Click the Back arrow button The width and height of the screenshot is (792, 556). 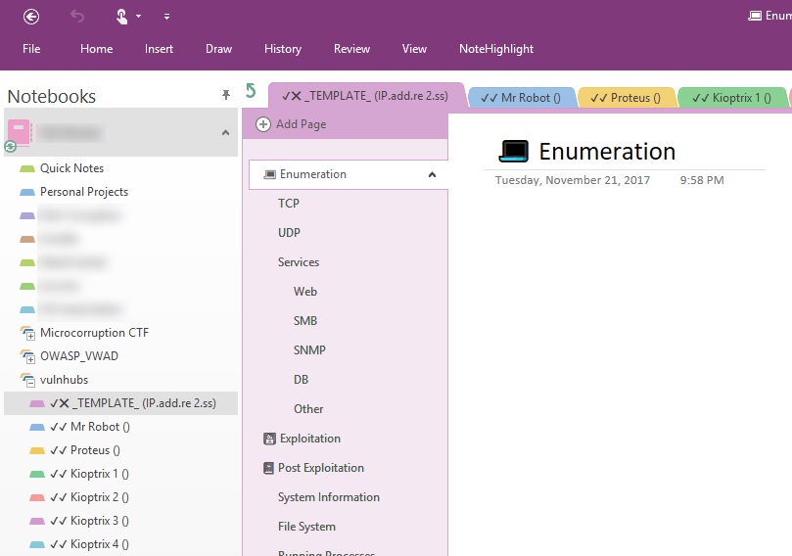click(31, 16)
